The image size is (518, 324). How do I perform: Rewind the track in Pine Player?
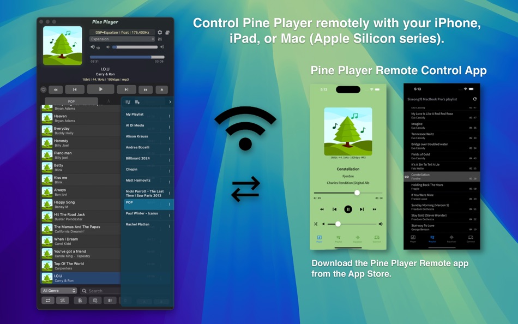[56, 89]
